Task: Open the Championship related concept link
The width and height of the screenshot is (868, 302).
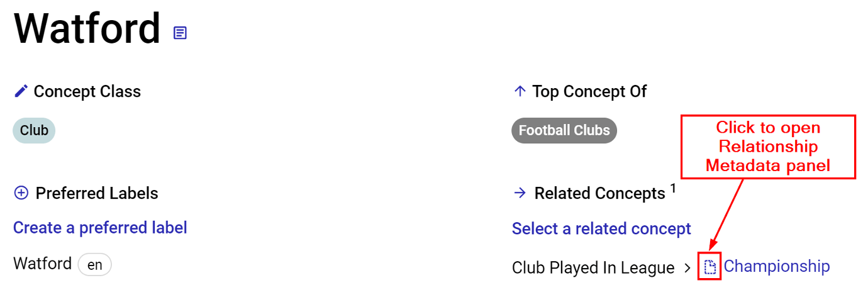Action: pyautogui.click(x=777, y=266)
